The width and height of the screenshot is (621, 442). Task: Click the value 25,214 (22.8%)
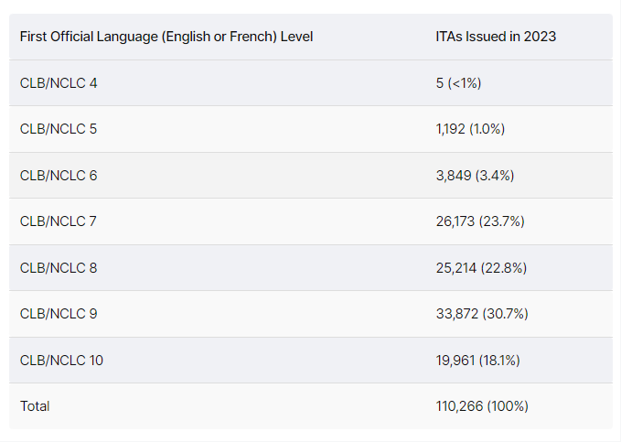481,267
